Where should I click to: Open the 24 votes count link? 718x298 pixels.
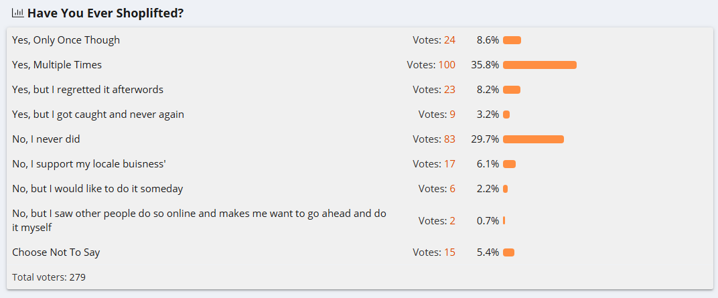(449, 40)
